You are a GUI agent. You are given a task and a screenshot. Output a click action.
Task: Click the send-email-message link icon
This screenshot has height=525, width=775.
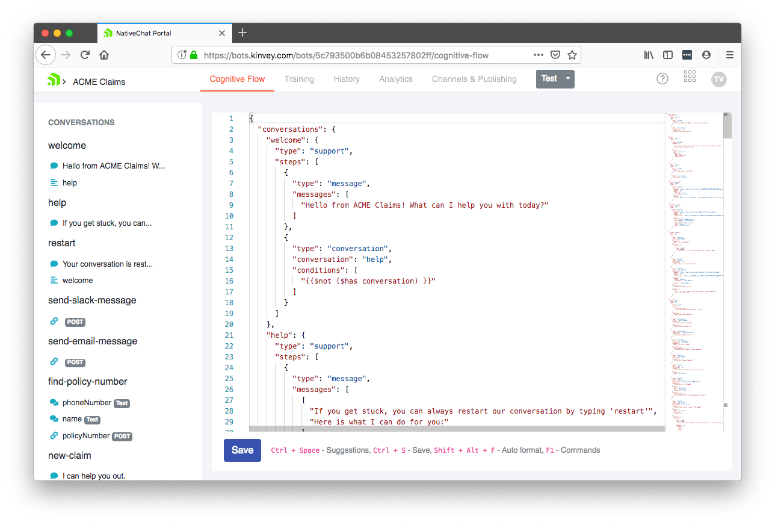point(54,362)
